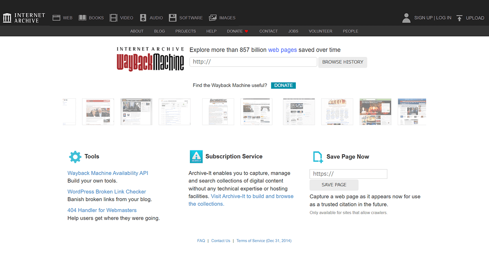Click the Internet Archive logo
This screenshot has width=489, height=256.
pos(24,18)
